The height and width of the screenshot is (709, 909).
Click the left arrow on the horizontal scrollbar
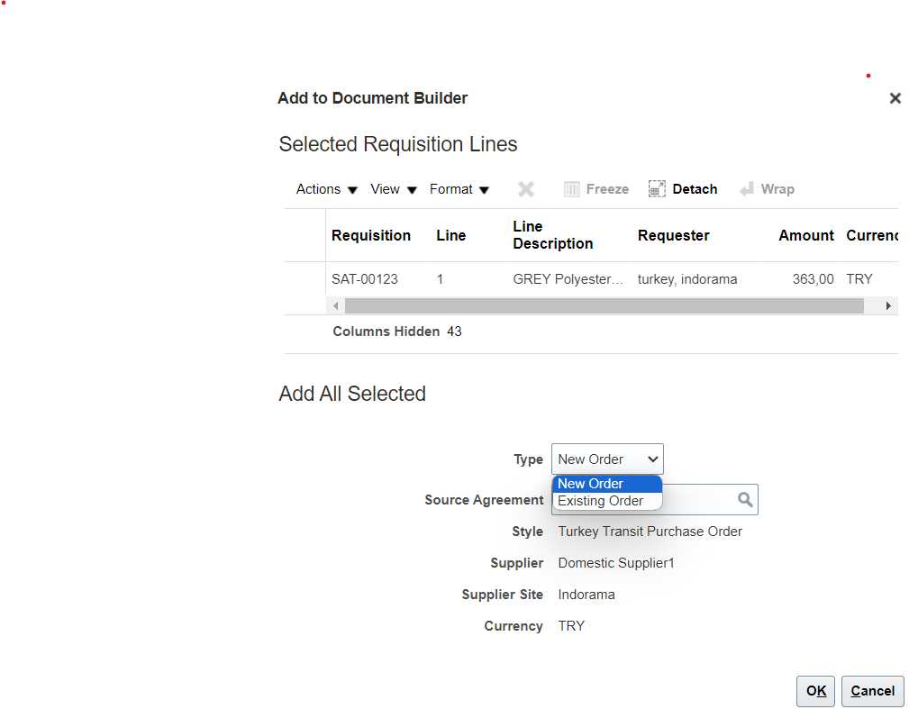click(335, 305)
